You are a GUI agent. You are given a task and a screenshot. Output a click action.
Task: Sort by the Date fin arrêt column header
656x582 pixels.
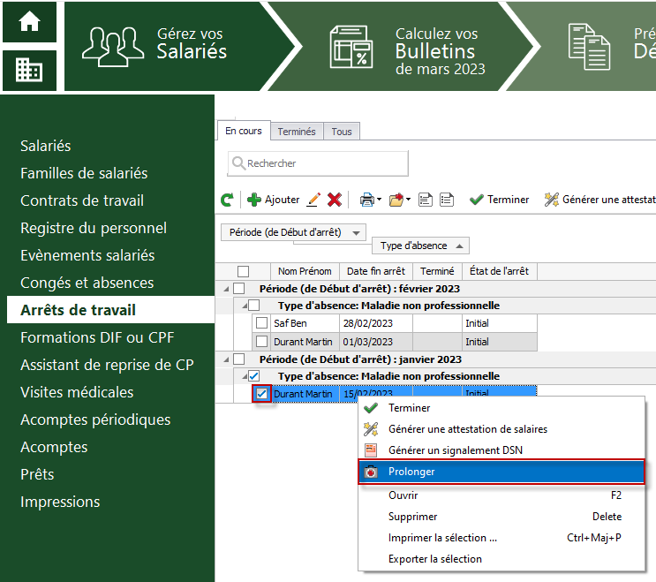coord(376,271)
